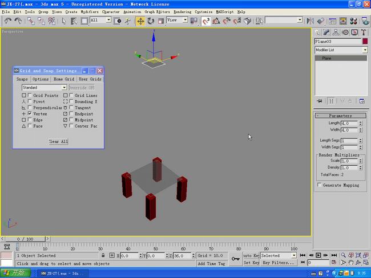This screenshot has height=278, width=371.
Task: Open the MAXScript menu
Action: tap(225, 11)
